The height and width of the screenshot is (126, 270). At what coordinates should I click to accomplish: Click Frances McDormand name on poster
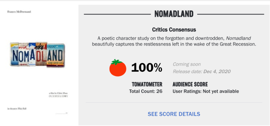(19, 12)
